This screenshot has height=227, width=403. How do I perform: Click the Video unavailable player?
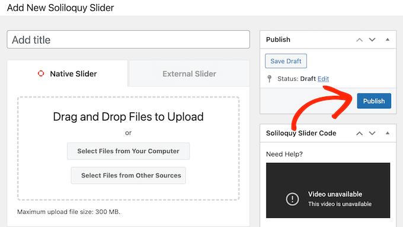coord(328,190)
